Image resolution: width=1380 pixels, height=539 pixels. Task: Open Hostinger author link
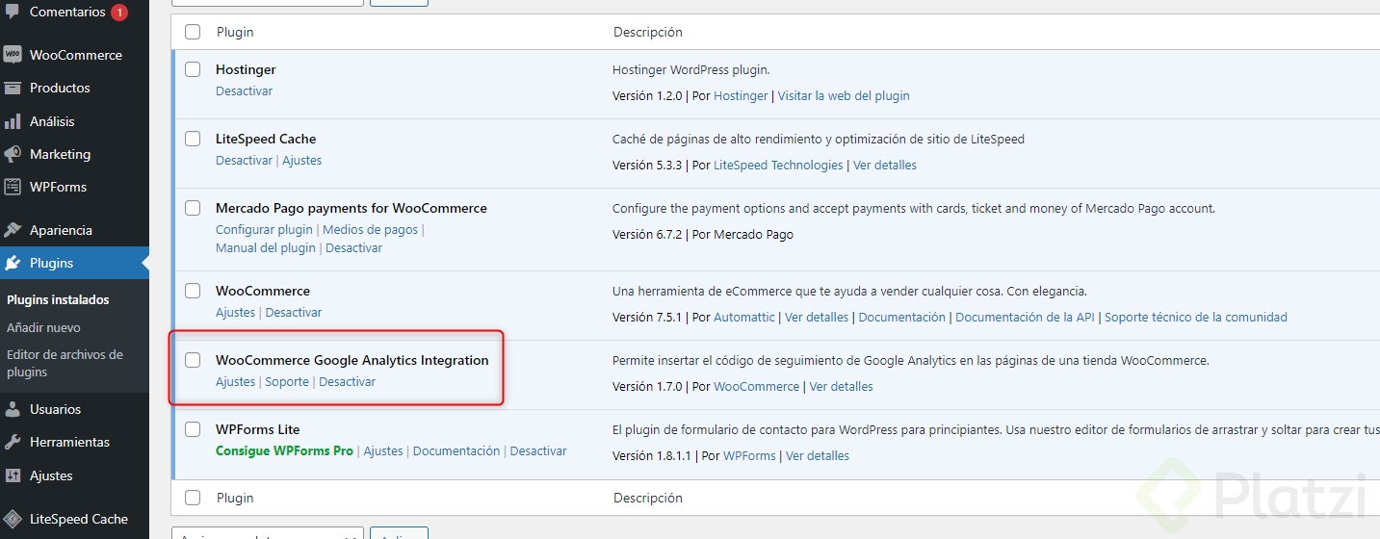(741, 96)
